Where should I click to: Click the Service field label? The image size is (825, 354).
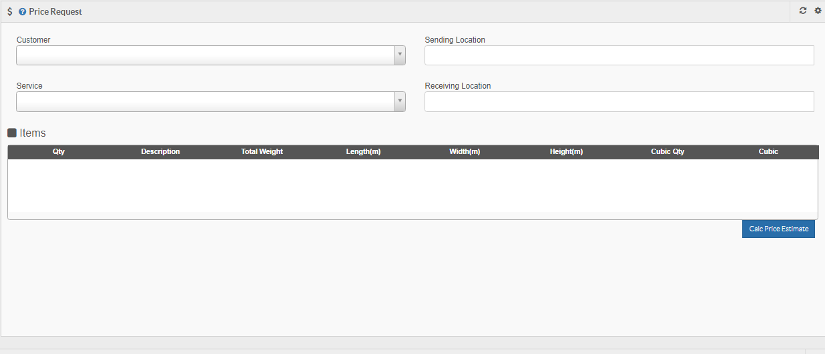(x=29, y=86)
